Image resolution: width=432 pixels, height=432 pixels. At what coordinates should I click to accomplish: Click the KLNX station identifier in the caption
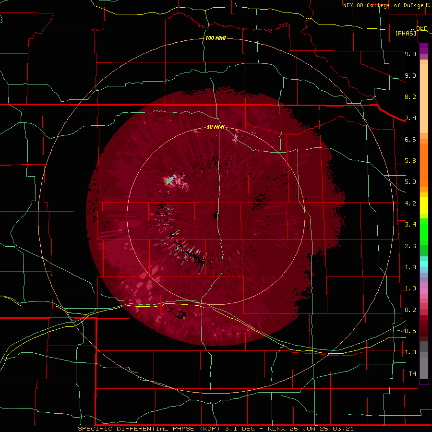[277, 429]
